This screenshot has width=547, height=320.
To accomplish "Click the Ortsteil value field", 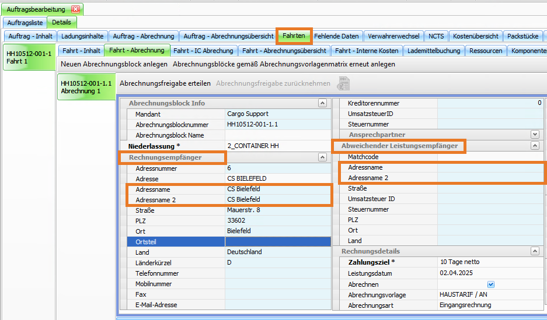I will (278, 242).
